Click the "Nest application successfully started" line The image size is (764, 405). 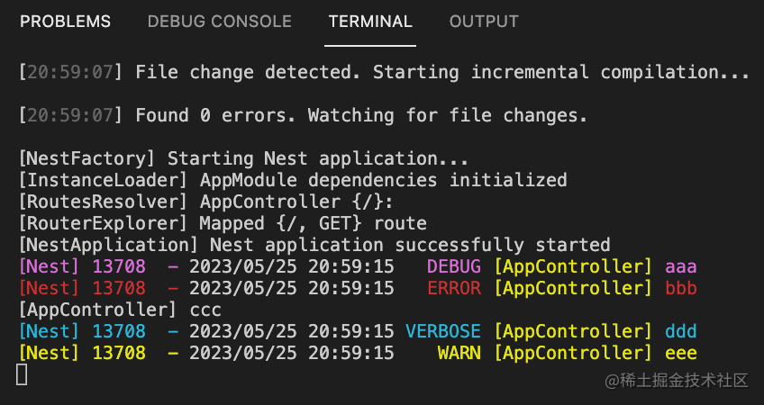click(x=314, y=245)
